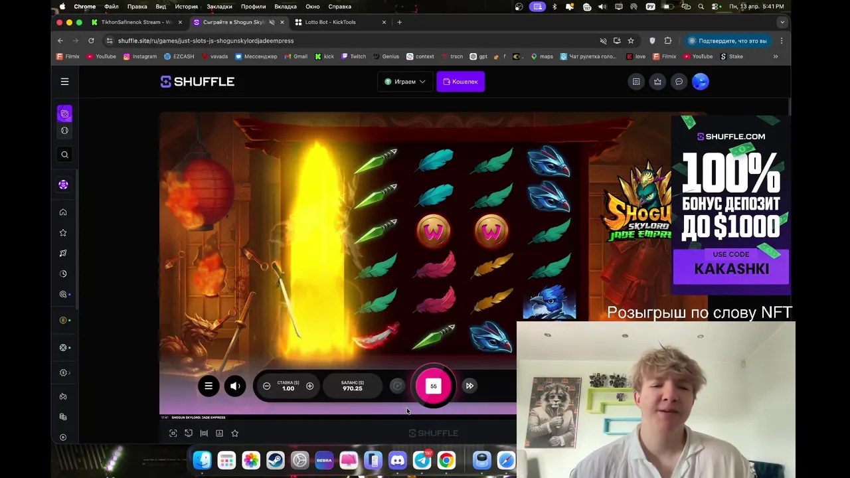Open the 'История' menu
850x478 pixels.
point(186,7)
